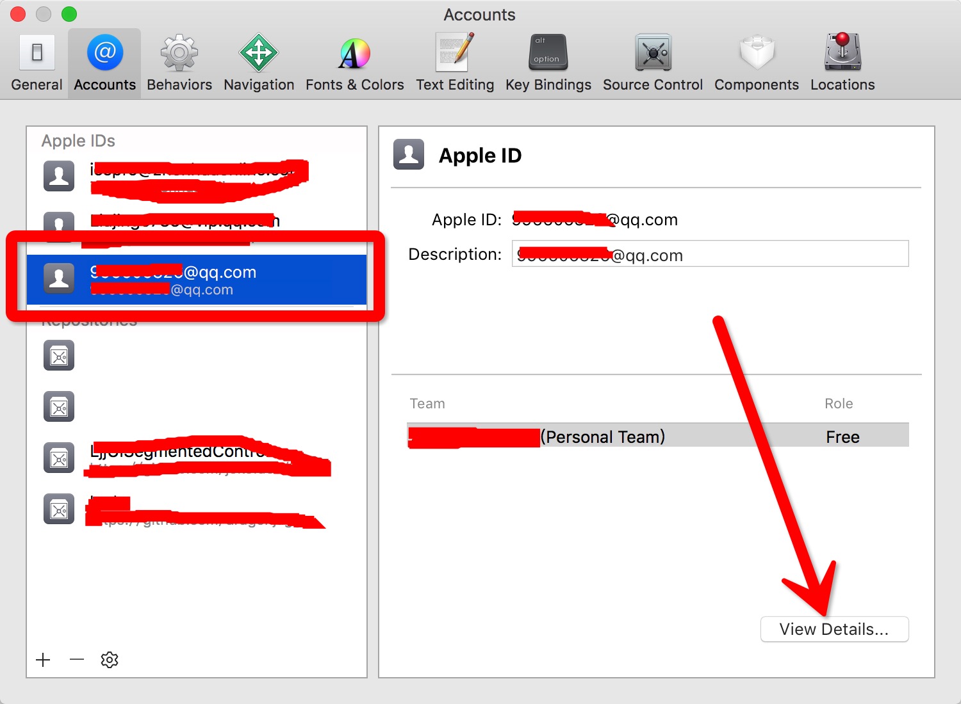The height and width of the screenshot is (704, 961).
Task: Add a new account with plus button
Action: click(43, 660)
